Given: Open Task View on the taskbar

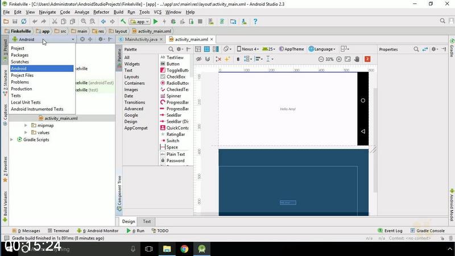Looking at the screenshot, I should point(149,249).
